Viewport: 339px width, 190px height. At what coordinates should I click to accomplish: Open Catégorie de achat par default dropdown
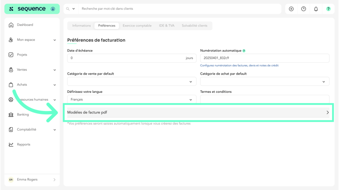(265, 81)
